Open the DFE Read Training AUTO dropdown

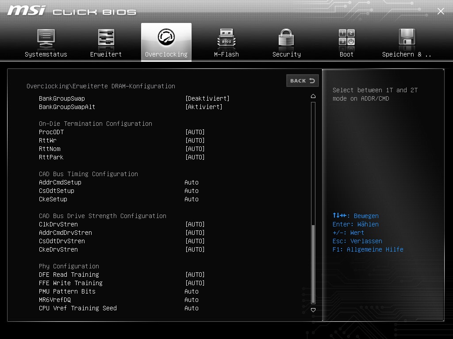[x=195, y=275]
